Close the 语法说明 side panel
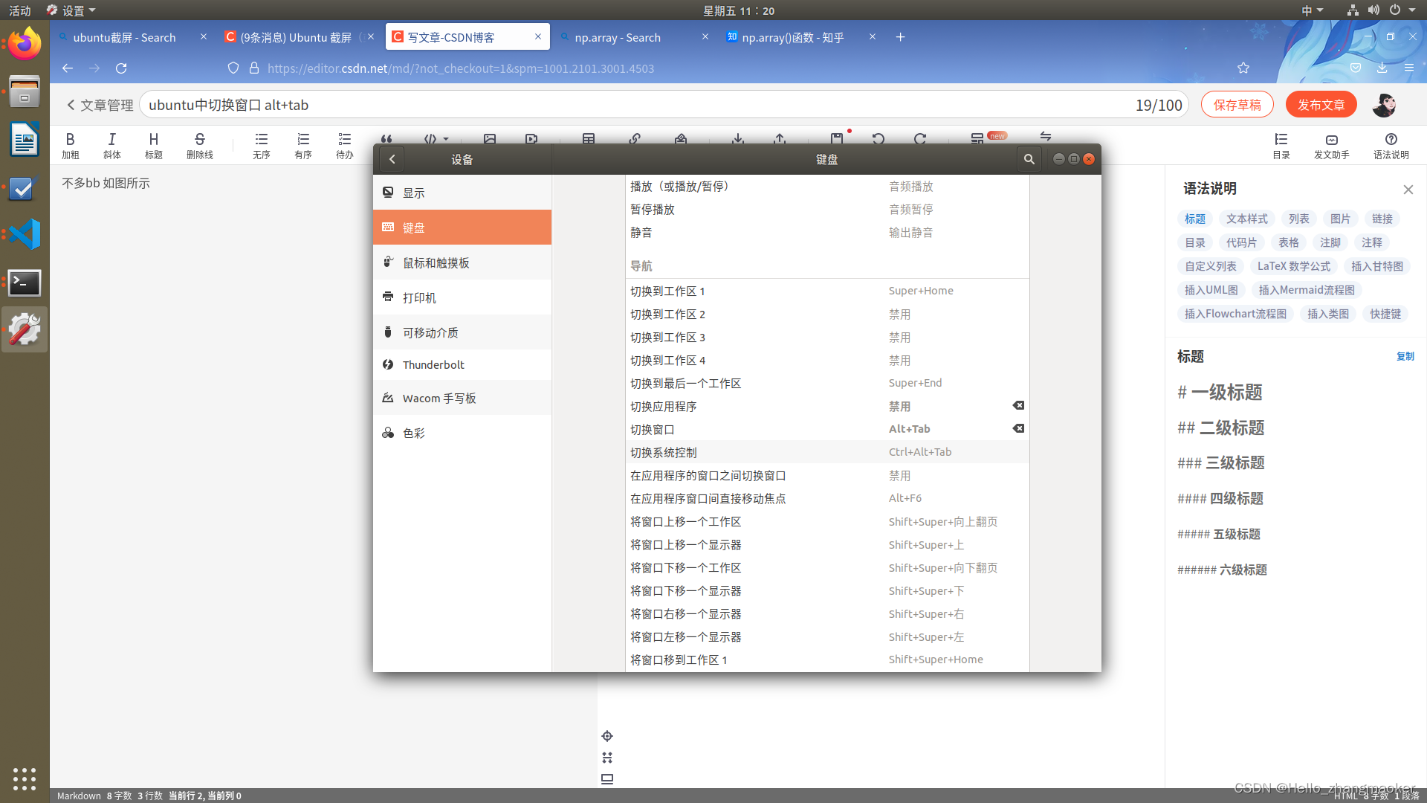The image size is (1427, 803). [x=1408, y=190]
